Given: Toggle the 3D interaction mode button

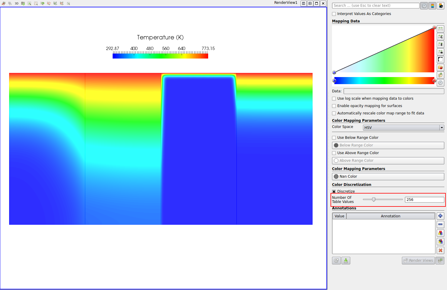Looking at the screenshot, I should (x=17, y=3).
